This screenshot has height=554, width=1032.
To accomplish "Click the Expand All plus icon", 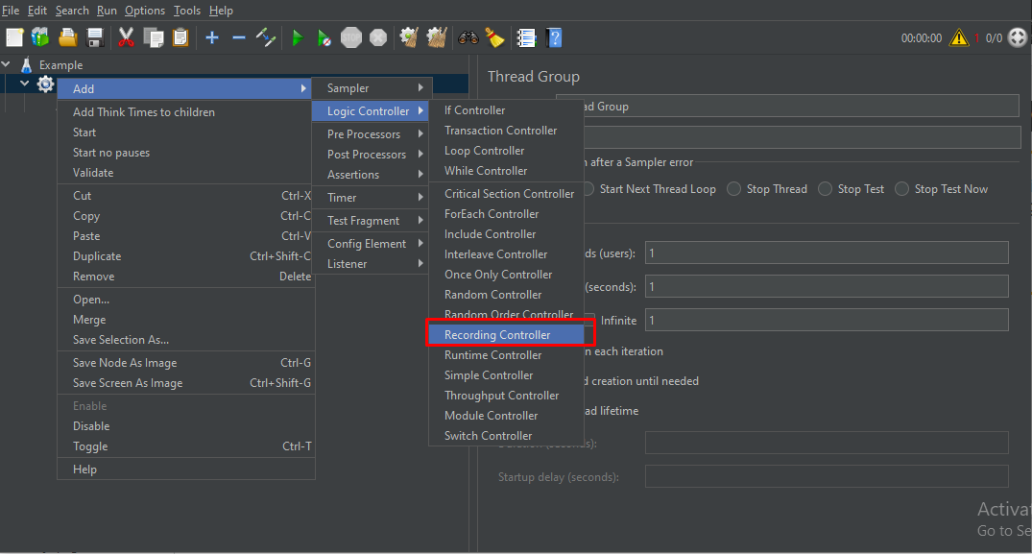I will pos(212,37).
